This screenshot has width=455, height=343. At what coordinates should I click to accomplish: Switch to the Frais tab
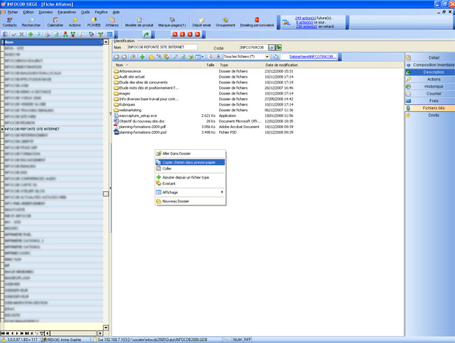click(430, 101)
